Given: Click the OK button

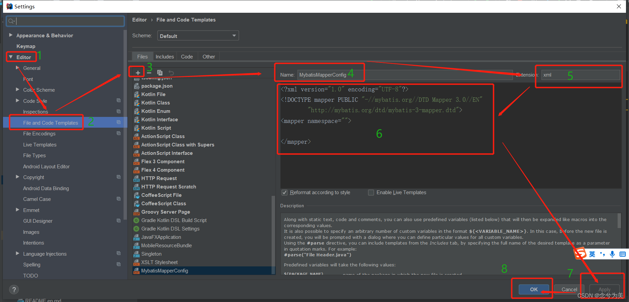Looking at the screenshot, I should pos(534,289).
